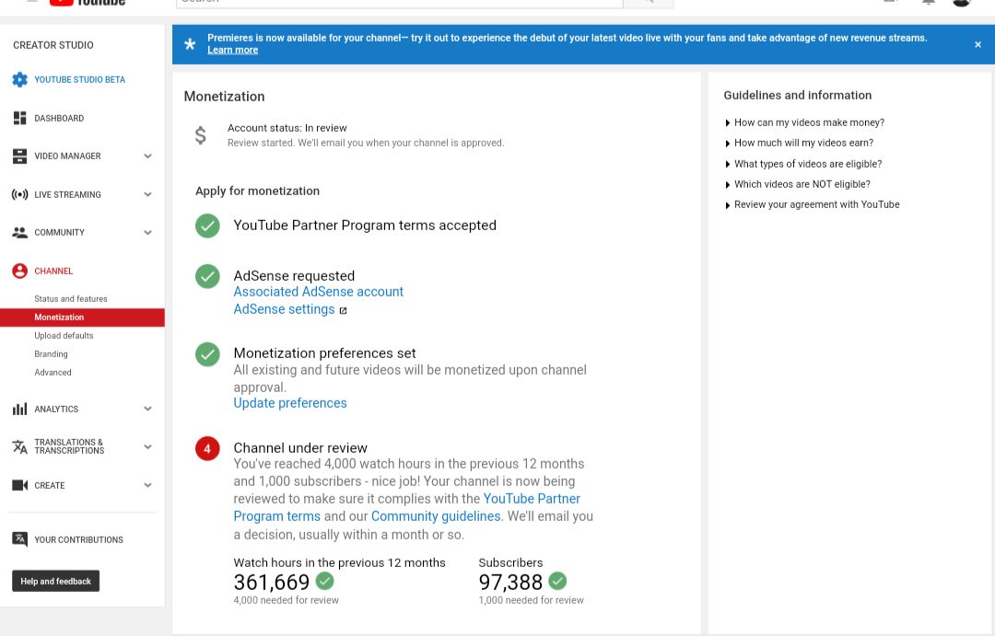This screenshot has width=995, height=636.
Task: Click 'Channel under review' heading
Action: (300, 448)
